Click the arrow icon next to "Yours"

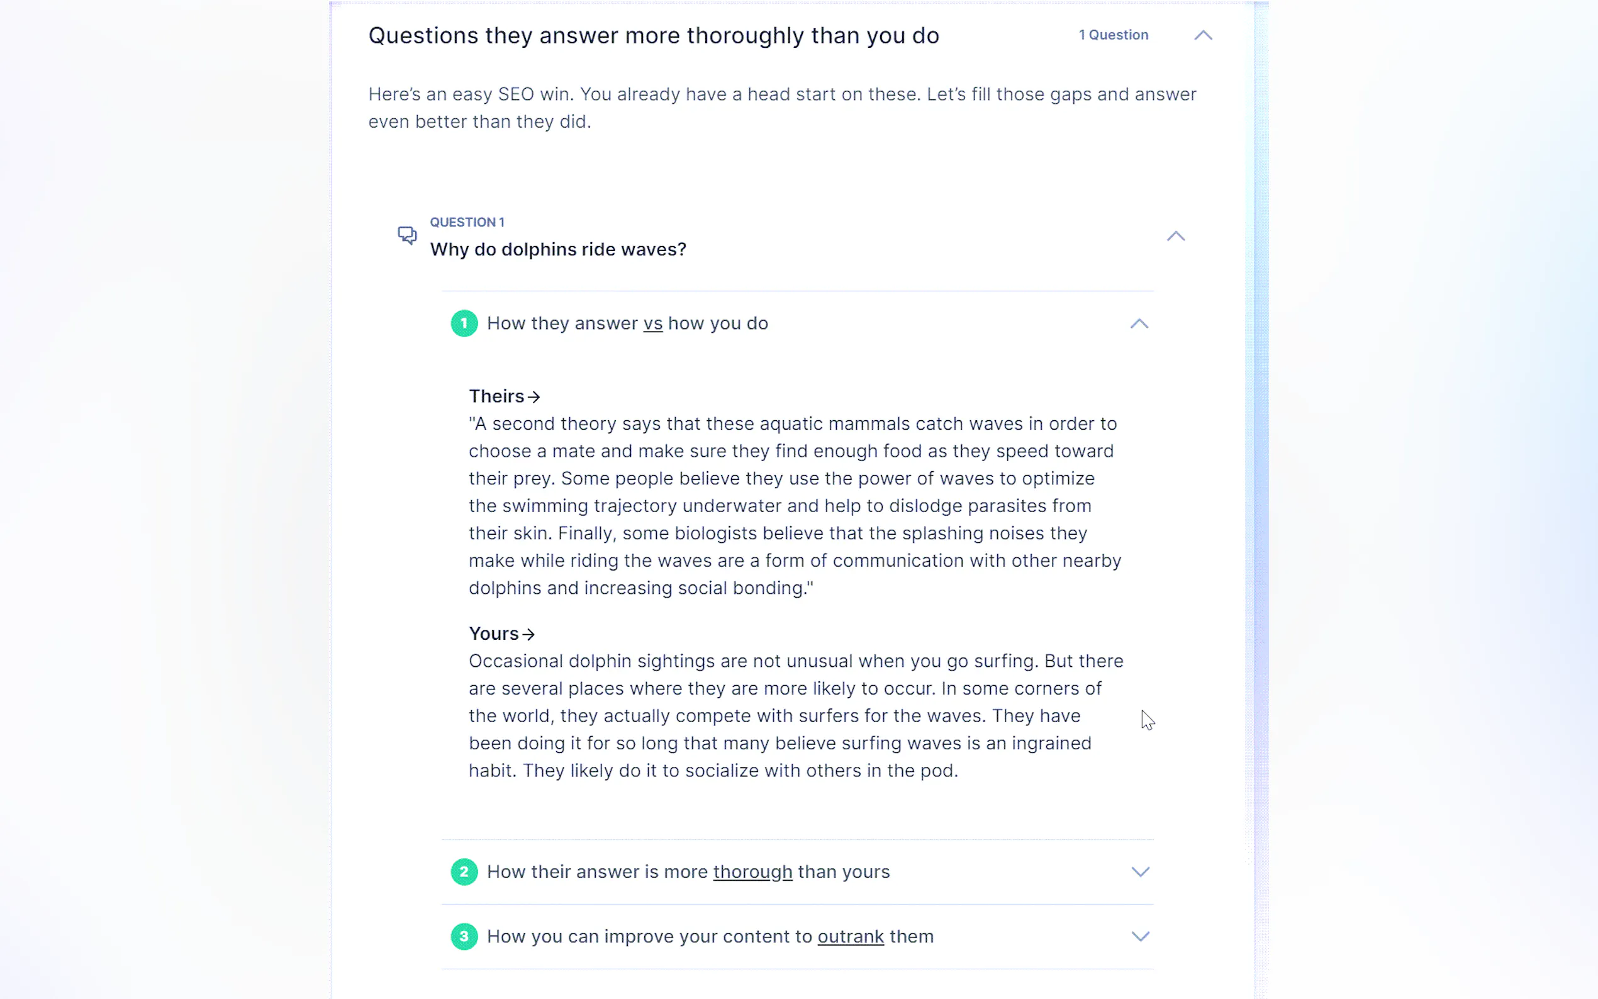click(x=528, y=634)
